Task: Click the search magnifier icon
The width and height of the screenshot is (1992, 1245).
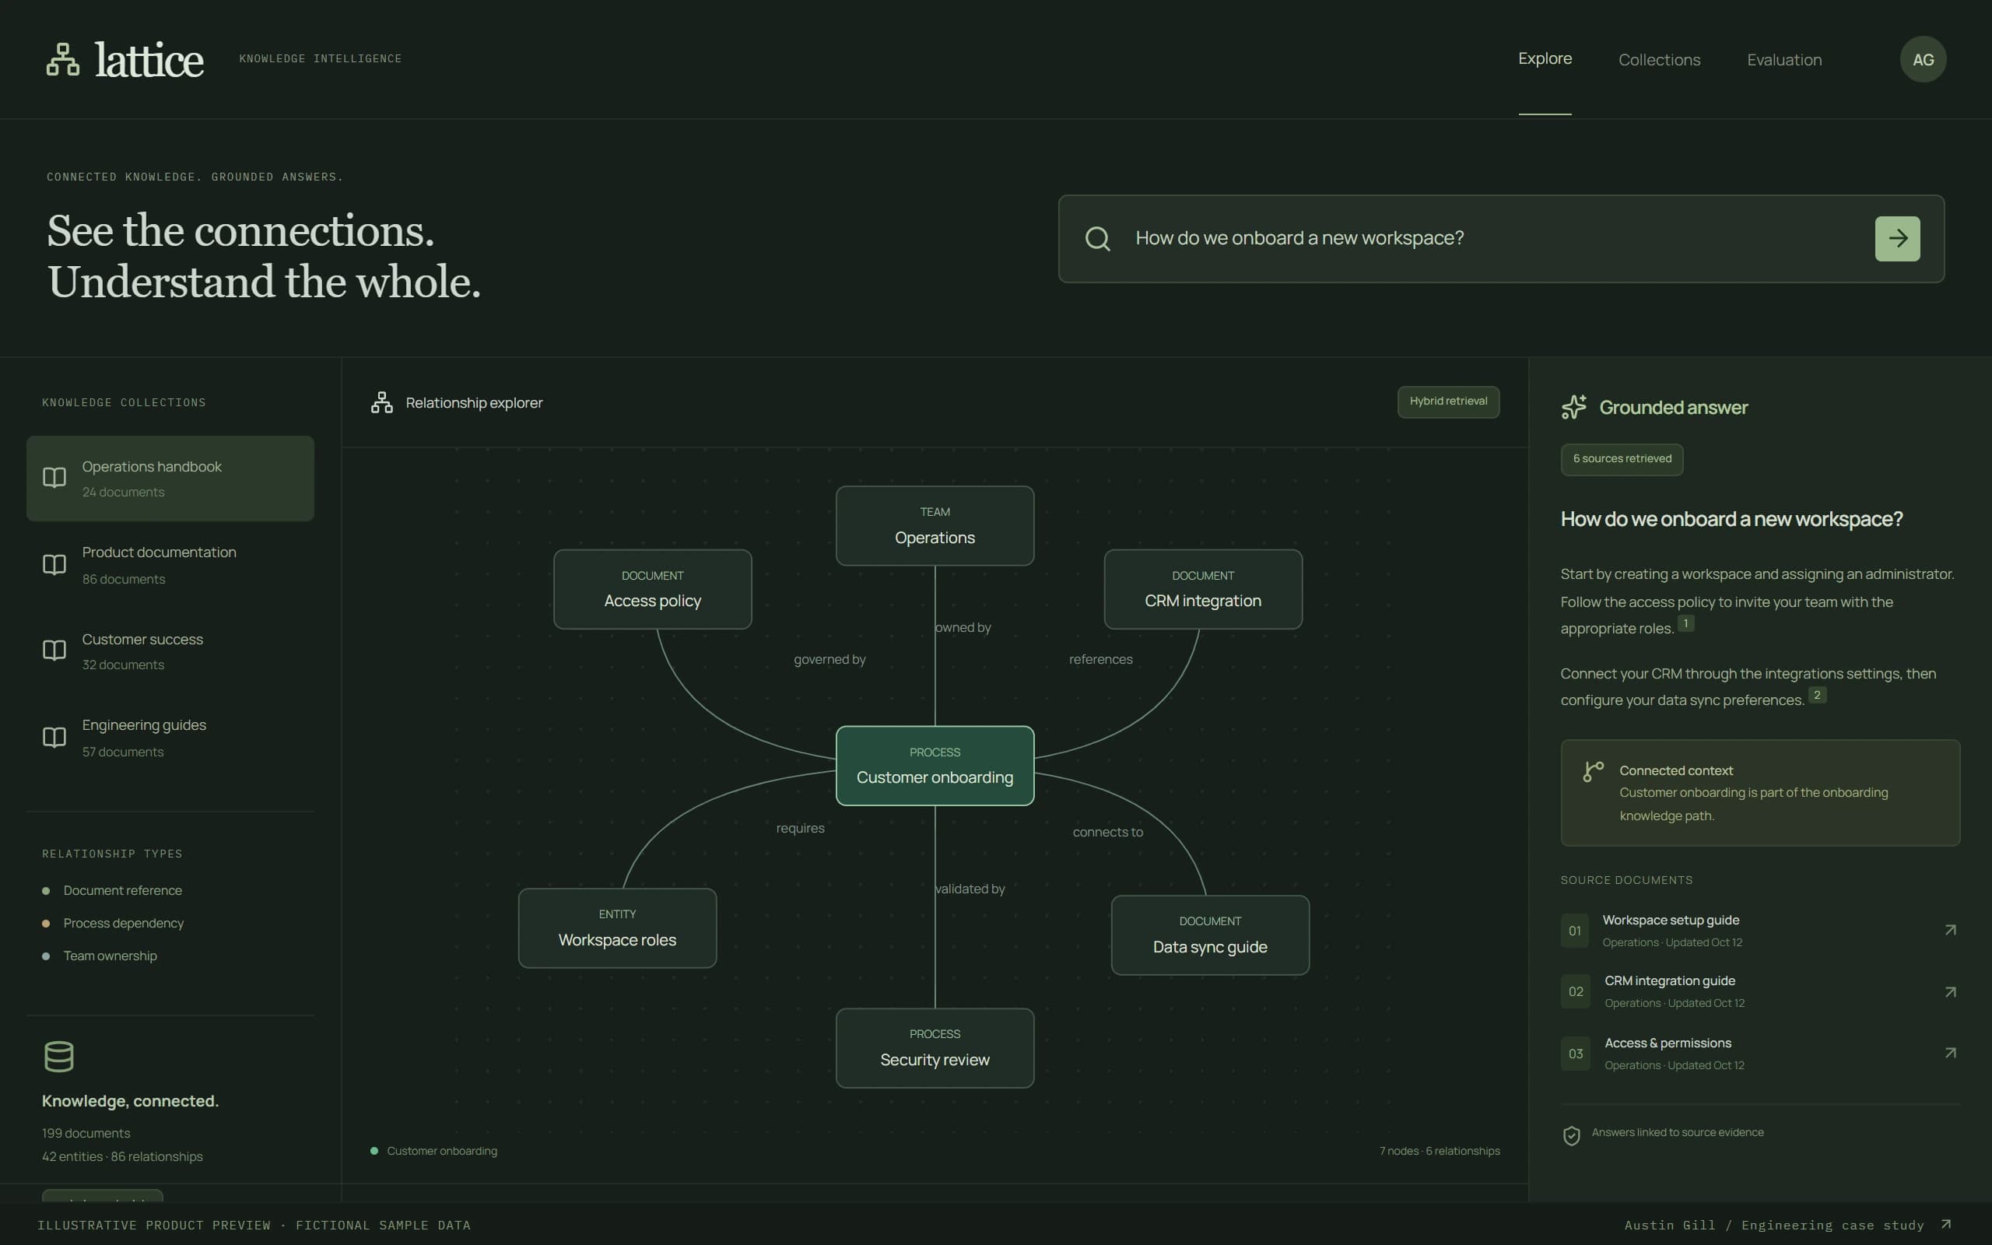Action: click(x=1097, y=239)
